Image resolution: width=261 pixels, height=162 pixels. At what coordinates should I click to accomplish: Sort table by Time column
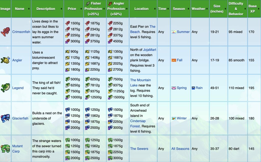coord(168,9)
